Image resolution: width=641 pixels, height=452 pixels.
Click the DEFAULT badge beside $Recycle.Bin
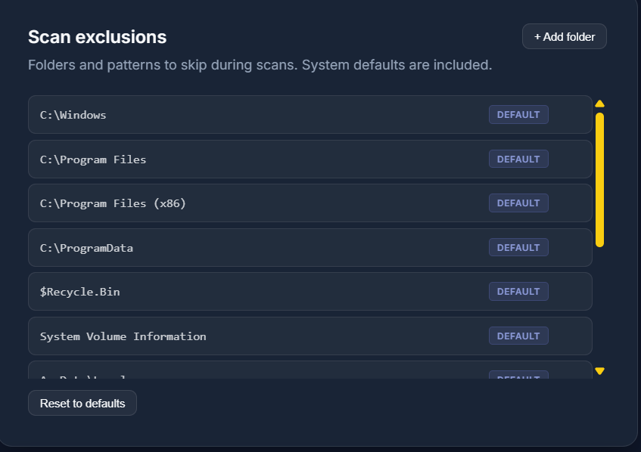(518, 291)
